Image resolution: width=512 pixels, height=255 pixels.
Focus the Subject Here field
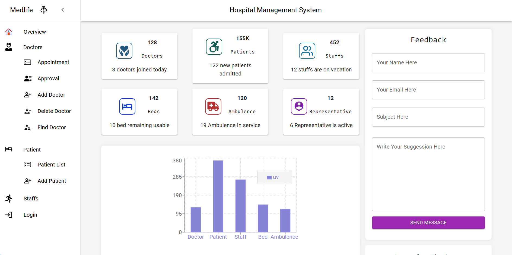pyautogui.click(x=428, y=117)
